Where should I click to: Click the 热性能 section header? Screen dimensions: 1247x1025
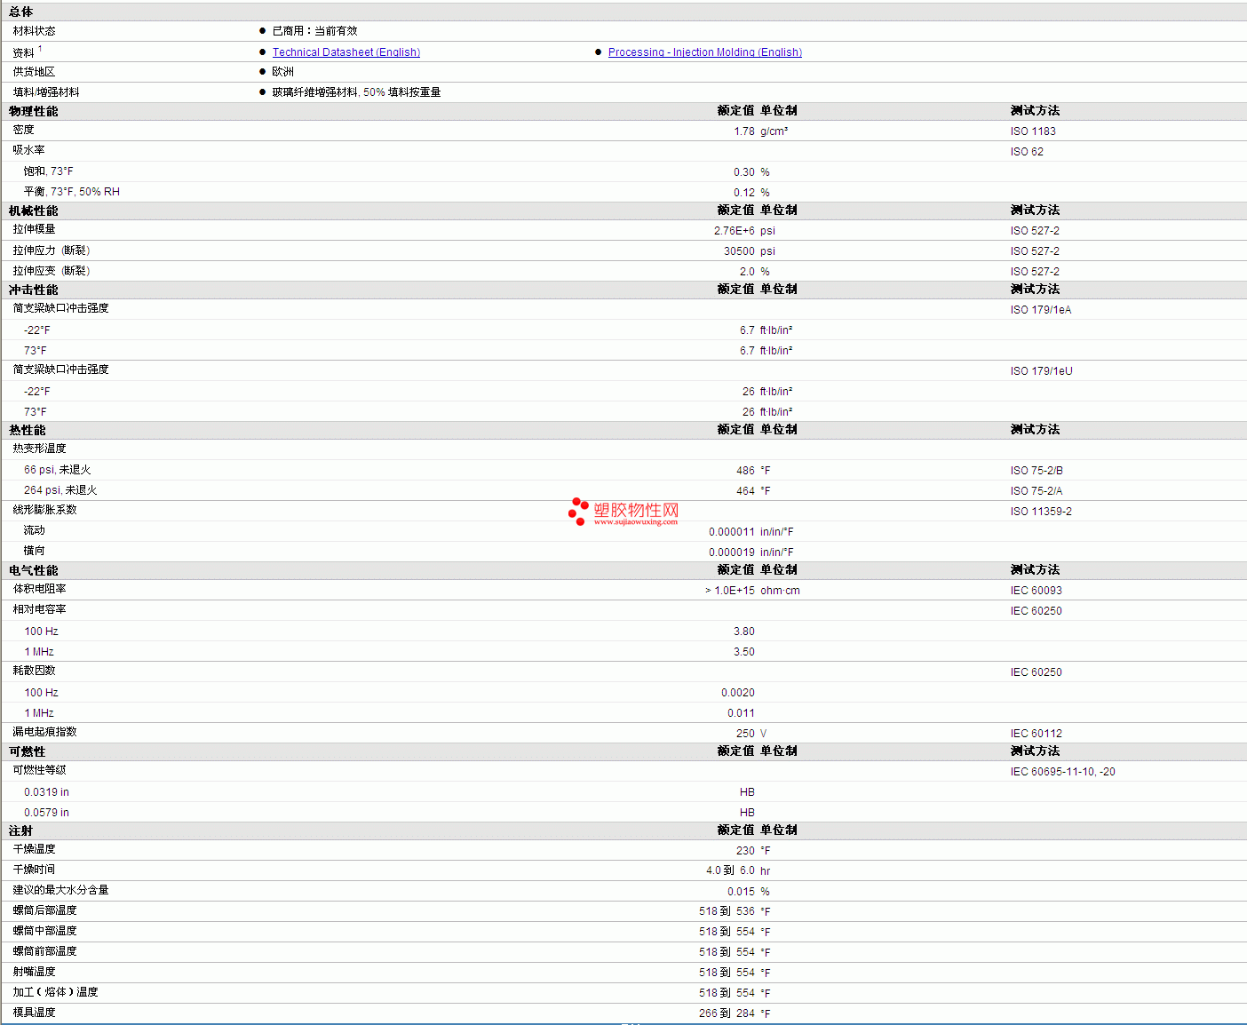[28, 430]
